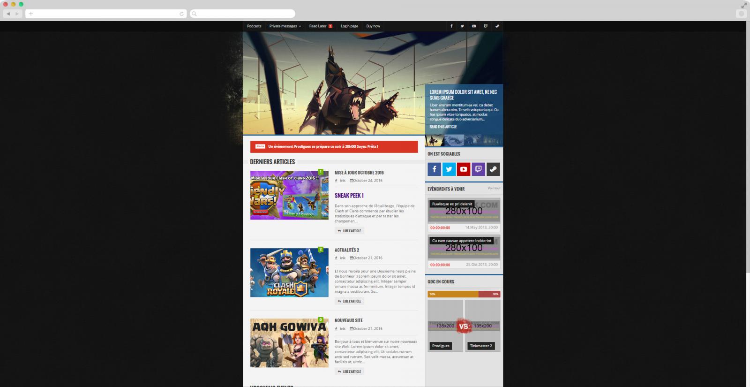This screenshot has height=387, width=750.
Task: Open the slider headline Lorem ipsum dolor sit amet
Action: click(463, 95)
